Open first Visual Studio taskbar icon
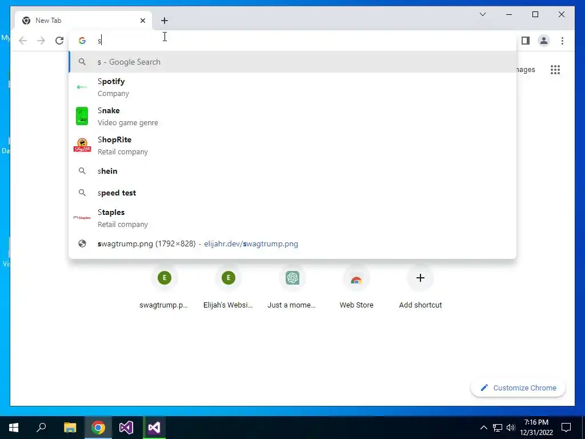Image resolution: width=585 pixels, height=439 pixels. tap(126, 428)
